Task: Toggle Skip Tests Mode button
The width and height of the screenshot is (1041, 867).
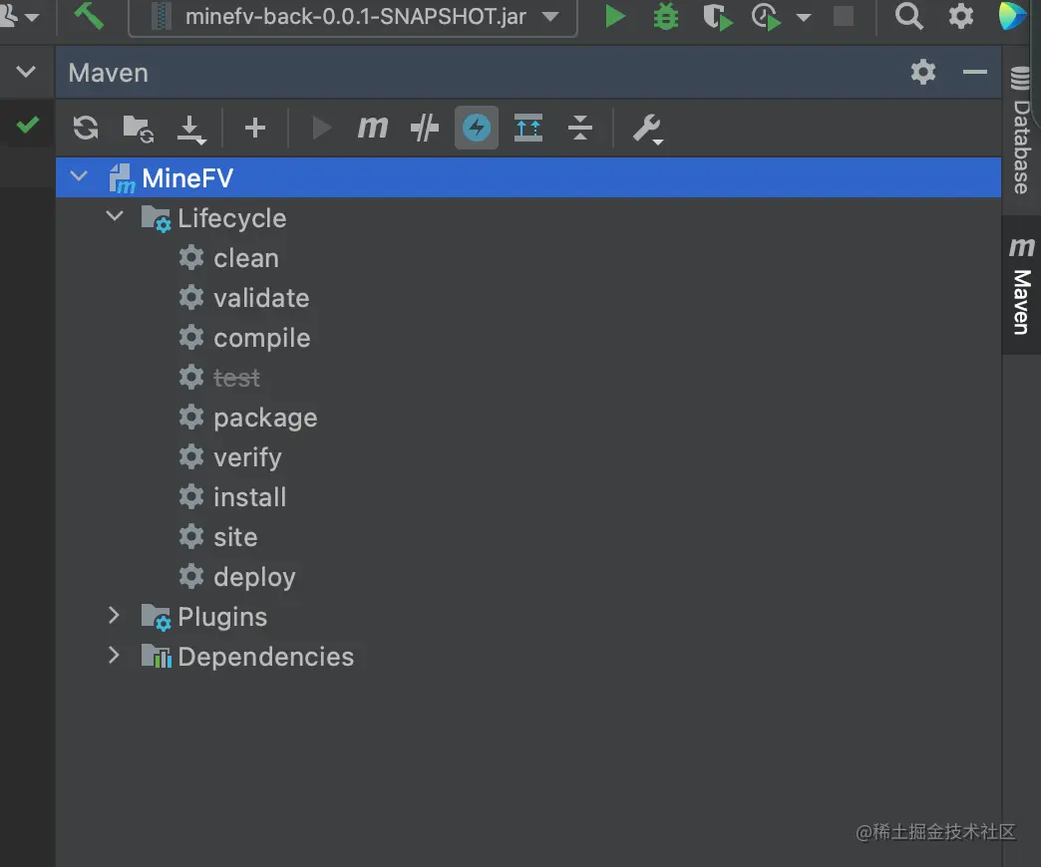Action: [477, 128]
